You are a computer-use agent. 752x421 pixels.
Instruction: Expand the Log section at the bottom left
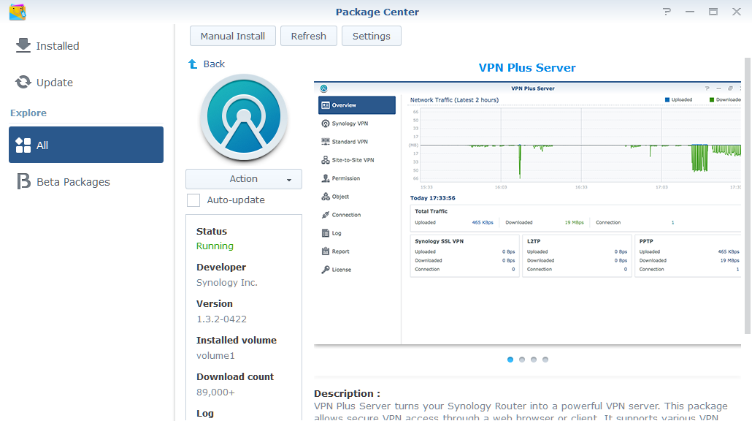pyautogui.click(x=204, y=413)
